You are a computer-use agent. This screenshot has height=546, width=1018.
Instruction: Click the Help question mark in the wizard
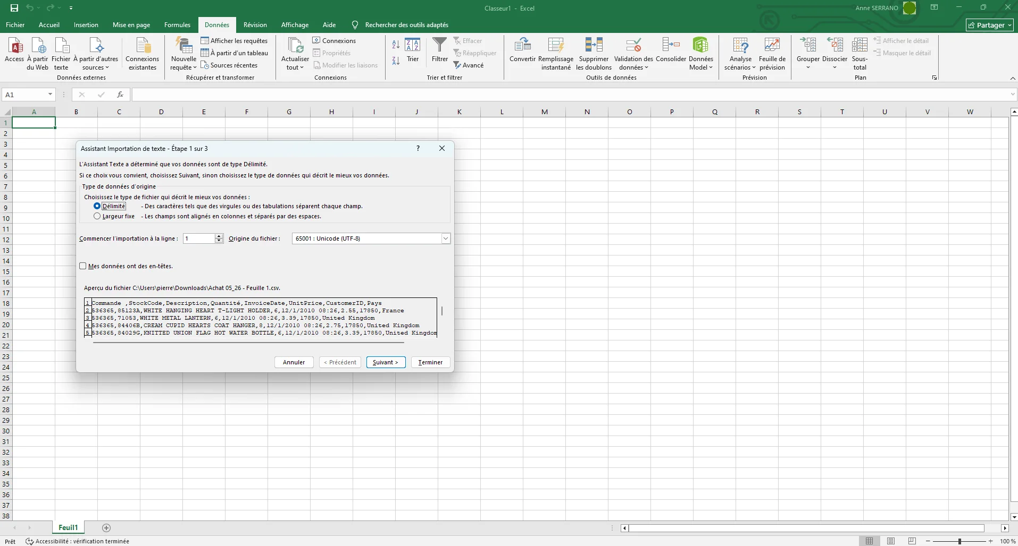(x=418, y=149)
